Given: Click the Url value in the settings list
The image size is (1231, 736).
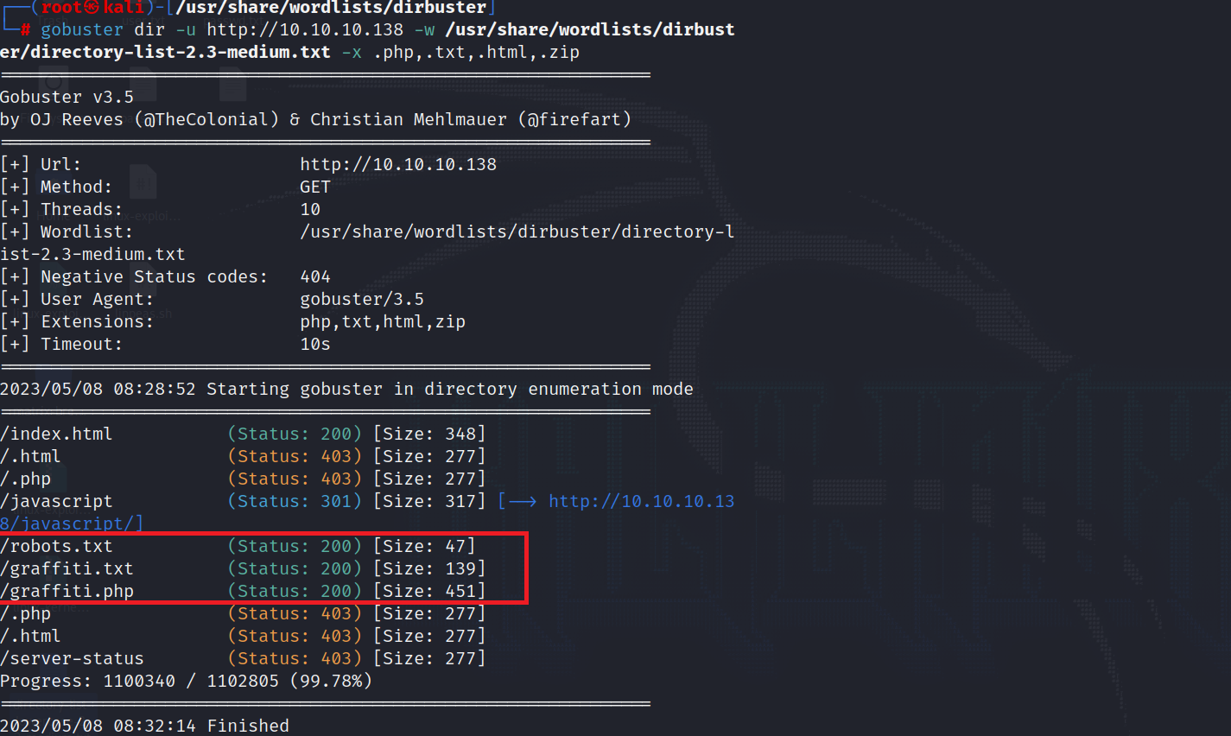Looking at the screenshot, I should [x=398, y=164].
